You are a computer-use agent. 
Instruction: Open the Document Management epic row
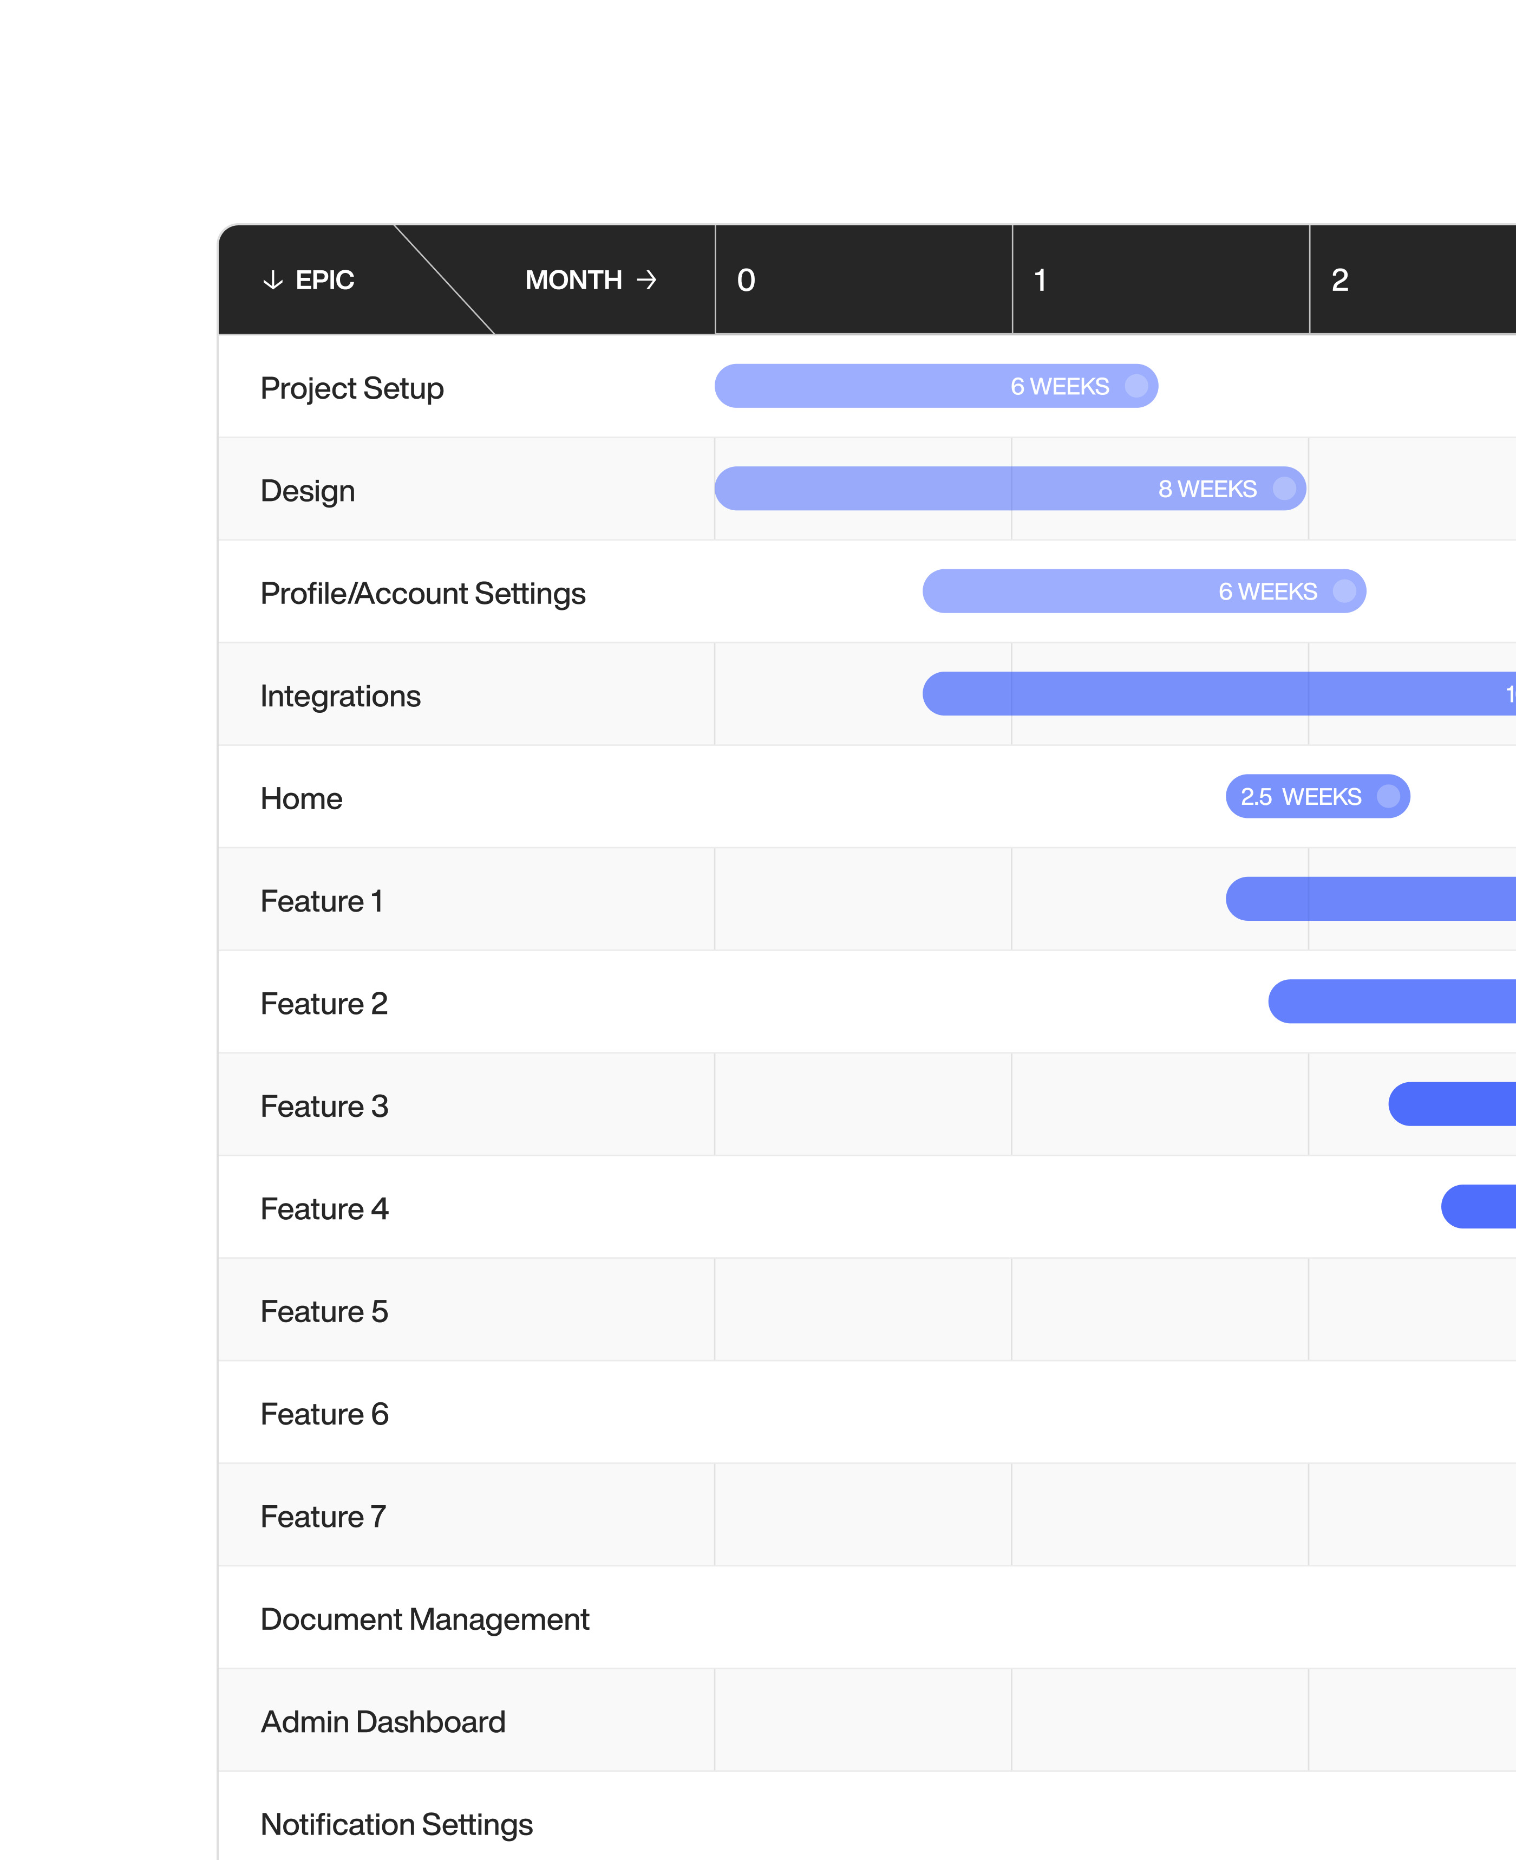point(424,1619)
